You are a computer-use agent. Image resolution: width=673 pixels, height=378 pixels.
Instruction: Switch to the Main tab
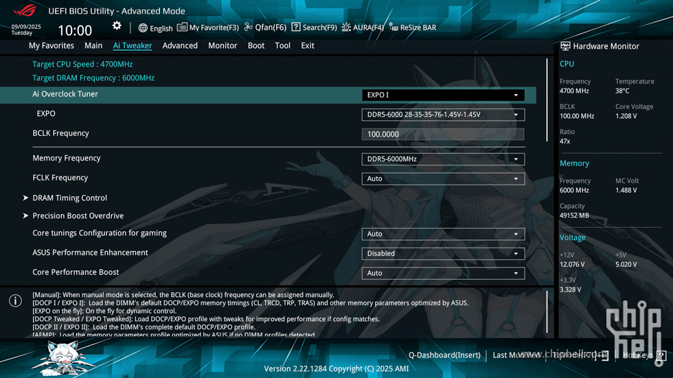coord(93,45)
